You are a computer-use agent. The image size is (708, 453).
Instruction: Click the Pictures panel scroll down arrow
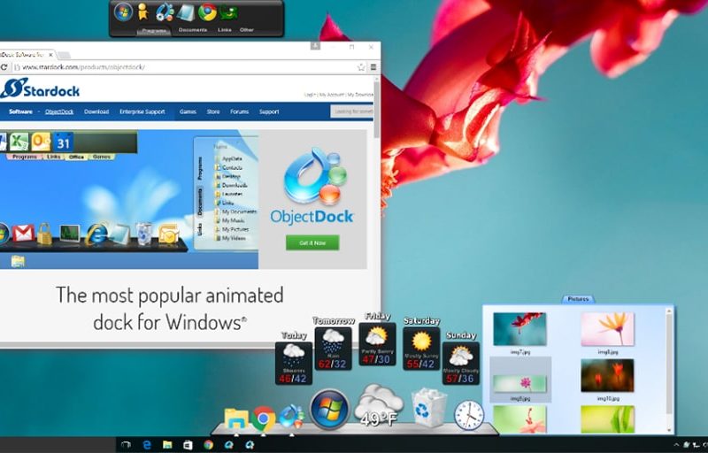tap(669, 431)
